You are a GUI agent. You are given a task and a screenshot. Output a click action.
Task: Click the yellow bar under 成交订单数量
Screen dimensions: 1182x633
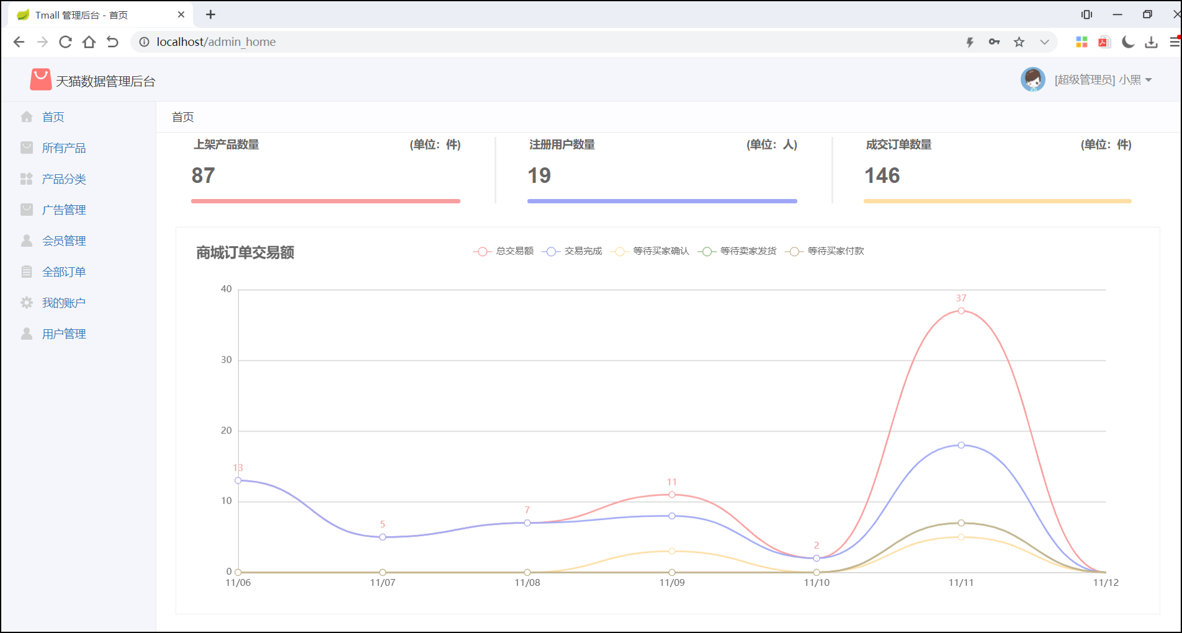(998, 201)
